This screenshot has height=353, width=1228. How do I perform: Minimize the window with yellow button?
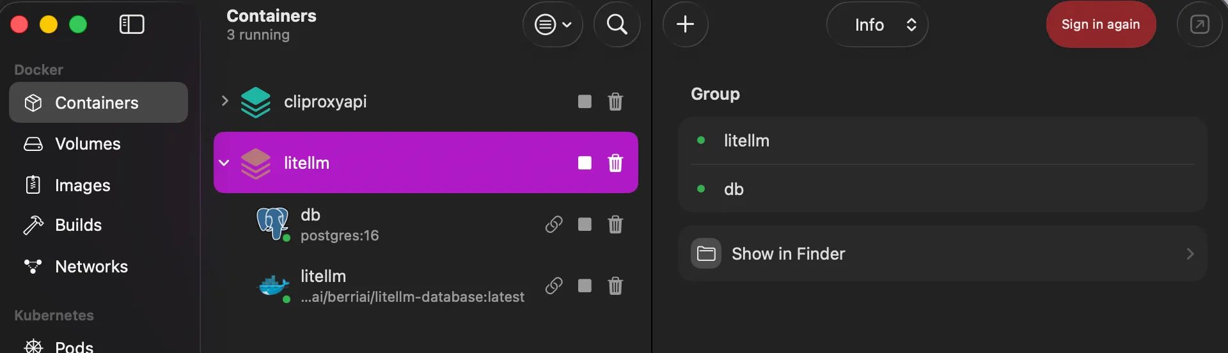coord(49,24)
